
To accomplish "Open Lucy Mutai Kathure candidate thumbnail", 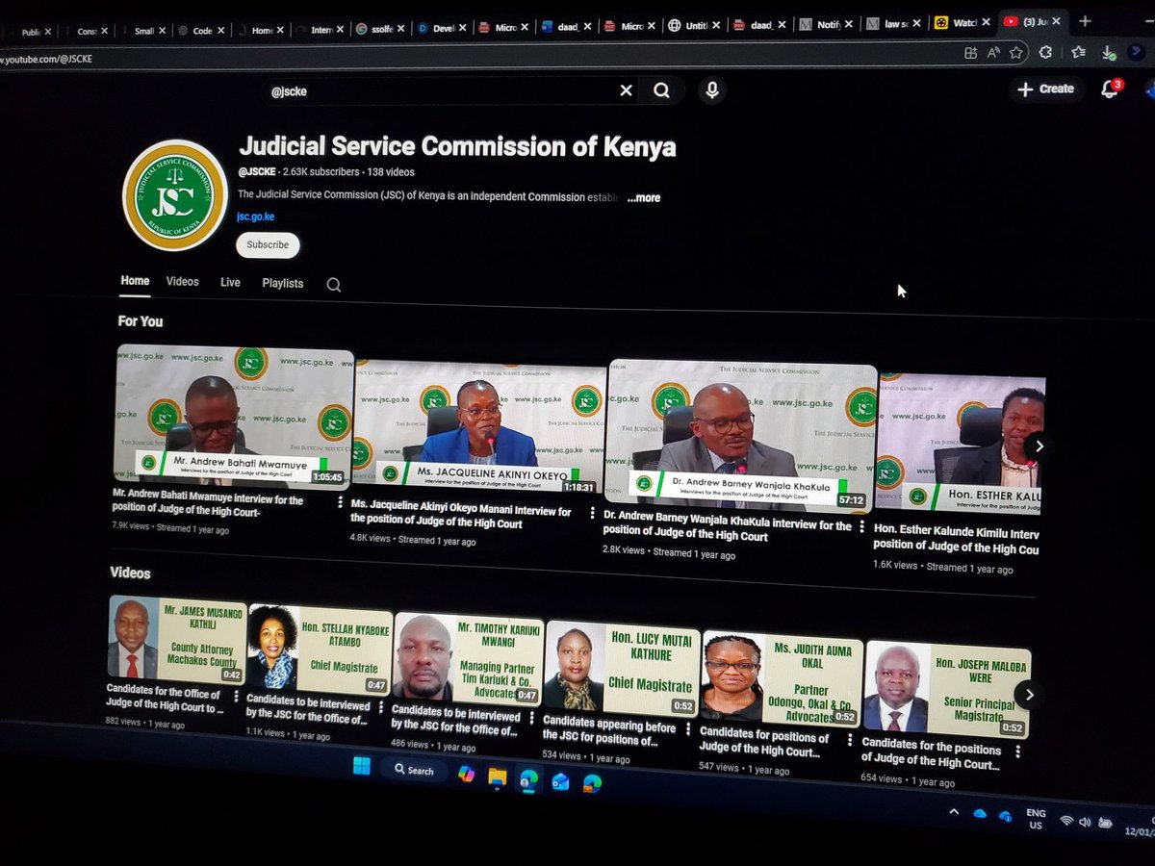I will tap(622, 668).
